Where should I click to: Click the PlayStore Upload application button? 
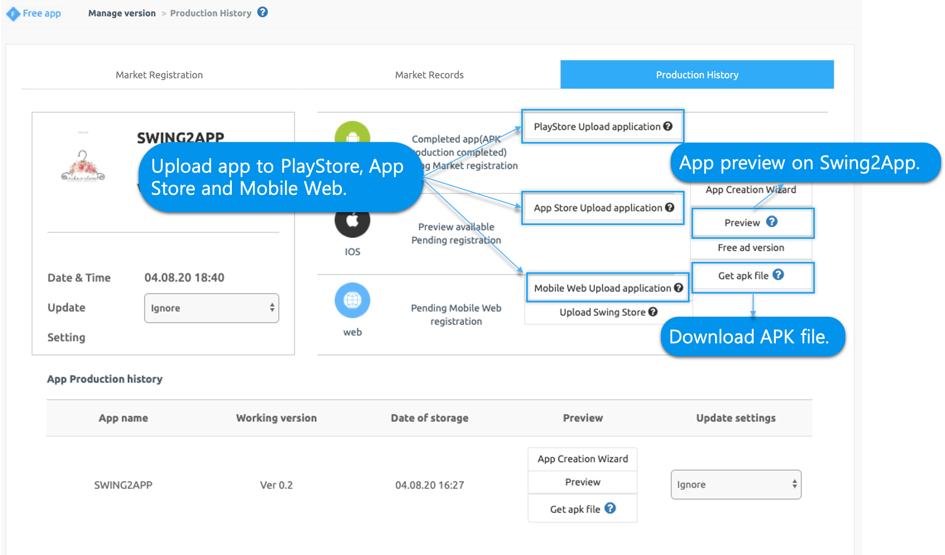[596, 127]
